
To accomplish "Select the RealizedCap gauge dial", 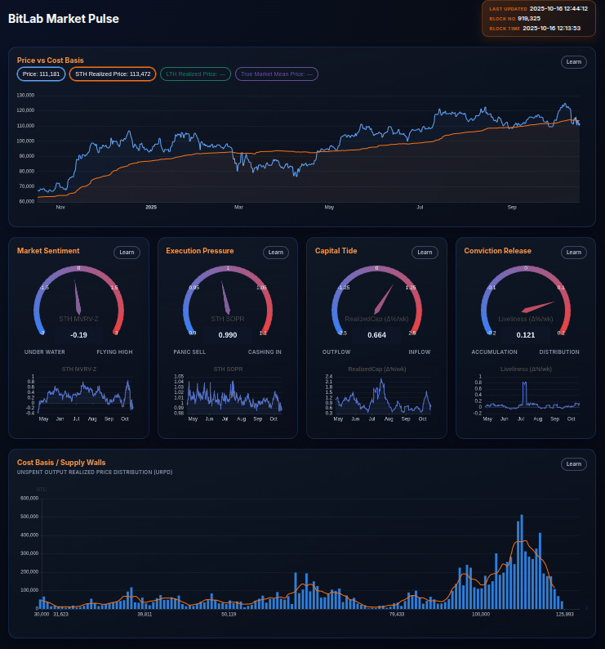I will [376, 301].
